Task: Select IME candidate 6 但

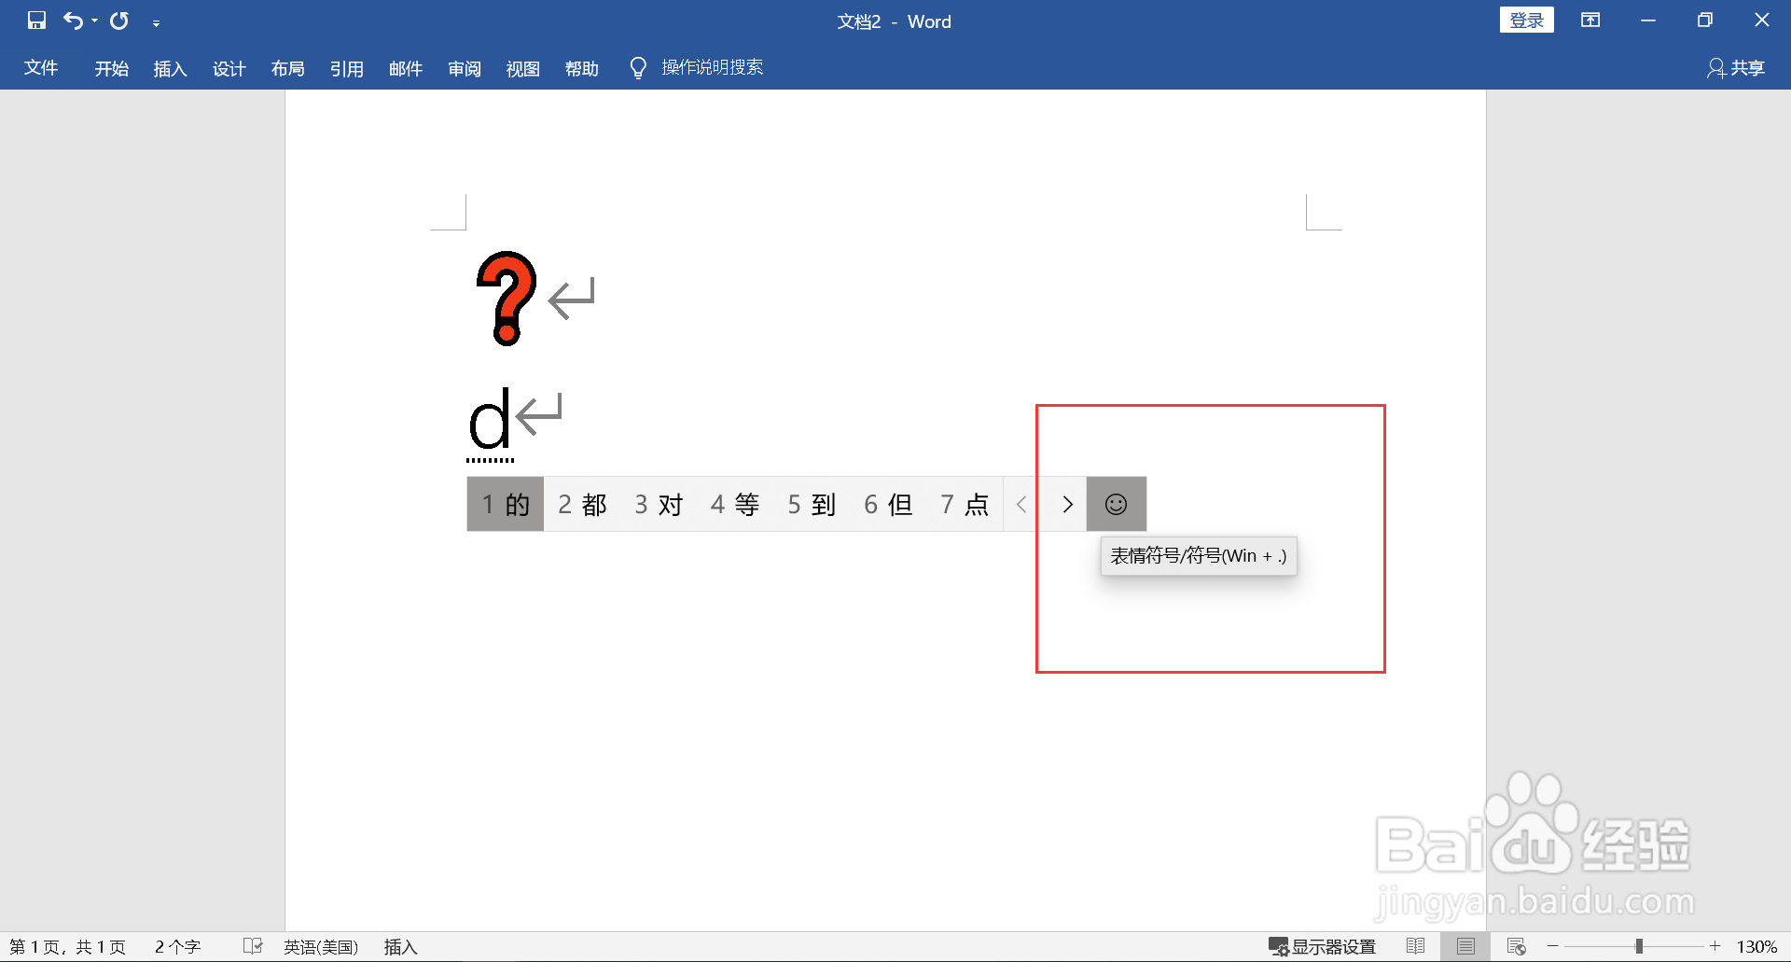Action: tap(888, 504)
